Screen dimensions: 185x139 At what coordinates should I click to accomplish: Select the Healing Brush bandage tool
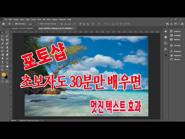(7, 44)
